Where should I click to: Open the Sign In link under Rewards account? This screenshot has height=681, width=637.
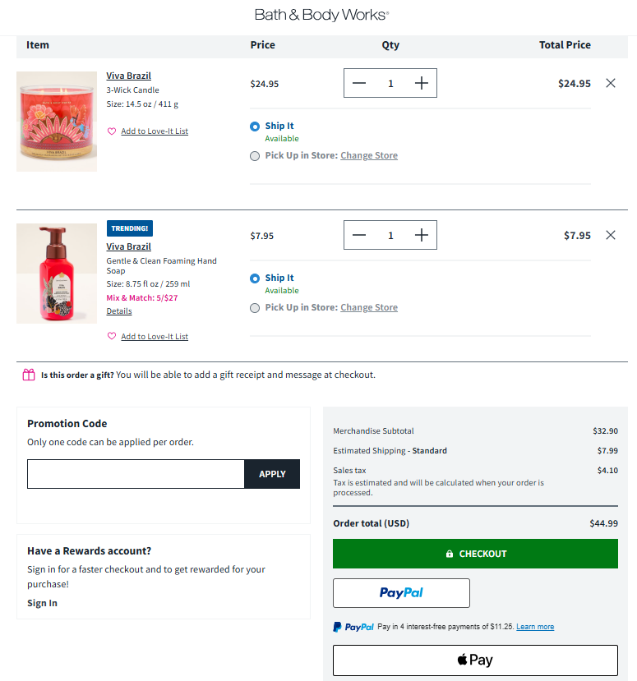[x=42, y=602]
